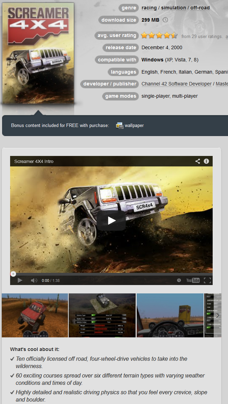This screenshot has width=228, height=404.
Task: Click the share icon on video
Action: coord(197,161)
